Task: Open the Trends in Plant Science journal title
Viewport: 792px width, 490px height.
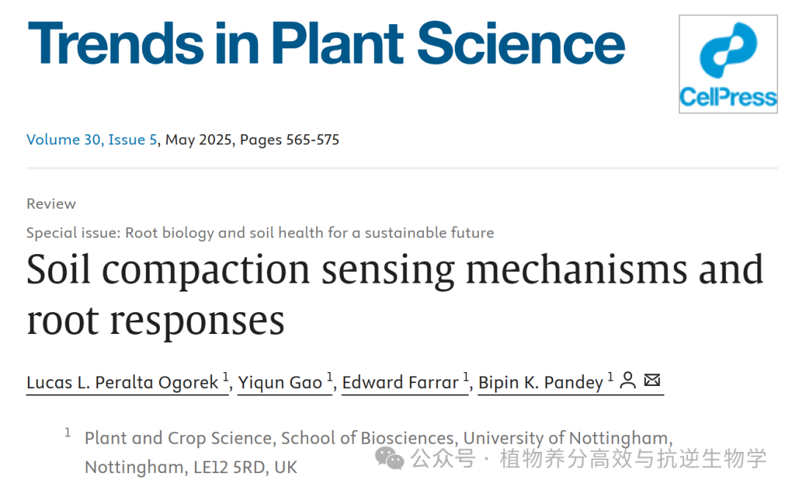Action: point(326,42)
